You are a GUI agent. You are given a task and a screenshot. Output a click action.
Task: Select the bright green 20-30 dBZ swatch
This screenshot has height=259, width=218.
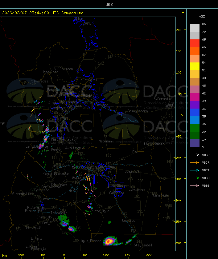pyautogui.click(x=195, y=128)
